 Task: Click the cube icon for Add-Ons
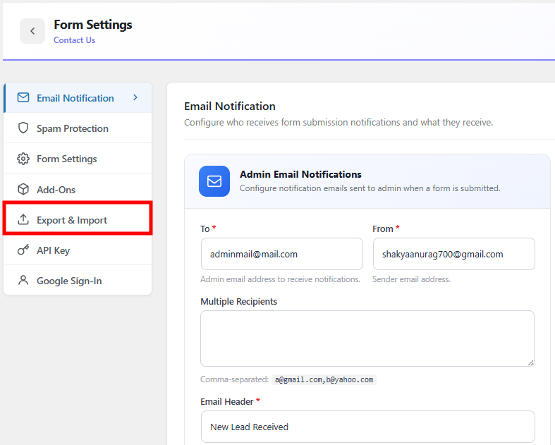pos(23,190)
